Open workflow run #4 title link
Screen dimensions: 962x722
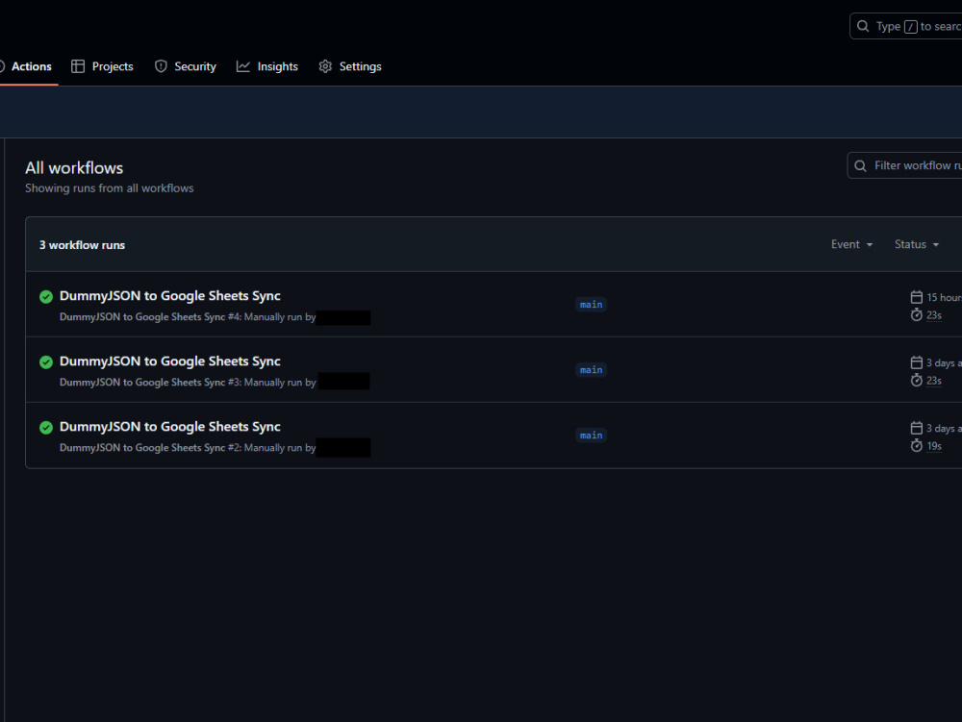170,296
